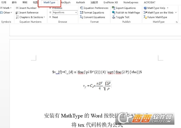Click the Previous equation arrow icon

(x=50, y=8)
